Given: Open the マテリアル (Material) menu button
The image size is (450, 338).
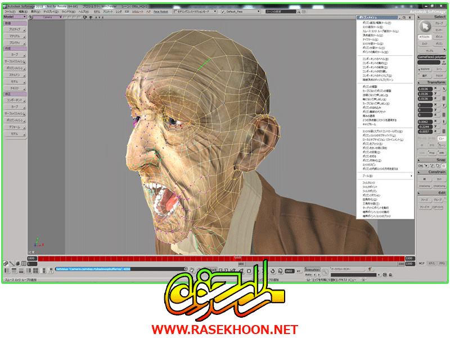Looking at the screenshot, I should click(15, 36).
